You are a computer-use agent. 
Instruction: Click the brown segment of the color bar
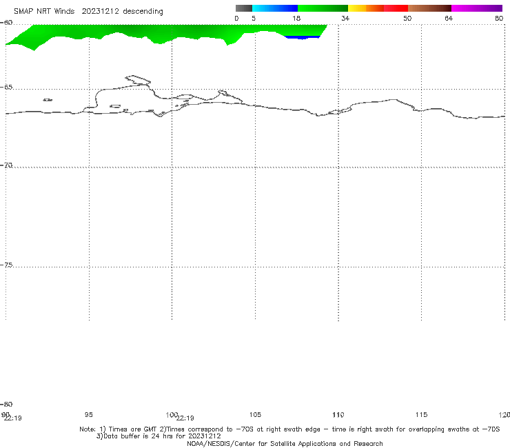click(429, 8)
